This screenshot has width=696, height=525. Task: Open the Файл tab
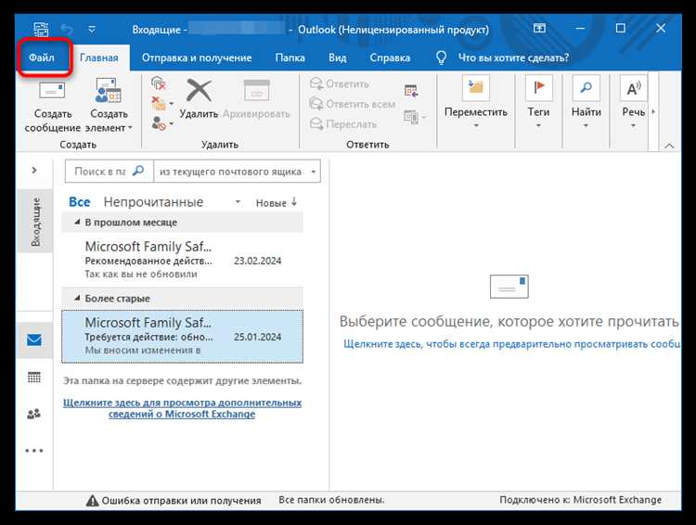click(42, 58)
